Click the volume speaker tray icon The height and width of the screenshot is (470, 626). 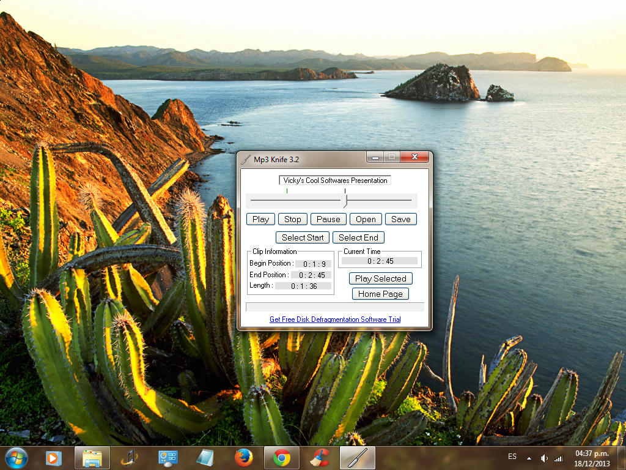click(544, 458)
